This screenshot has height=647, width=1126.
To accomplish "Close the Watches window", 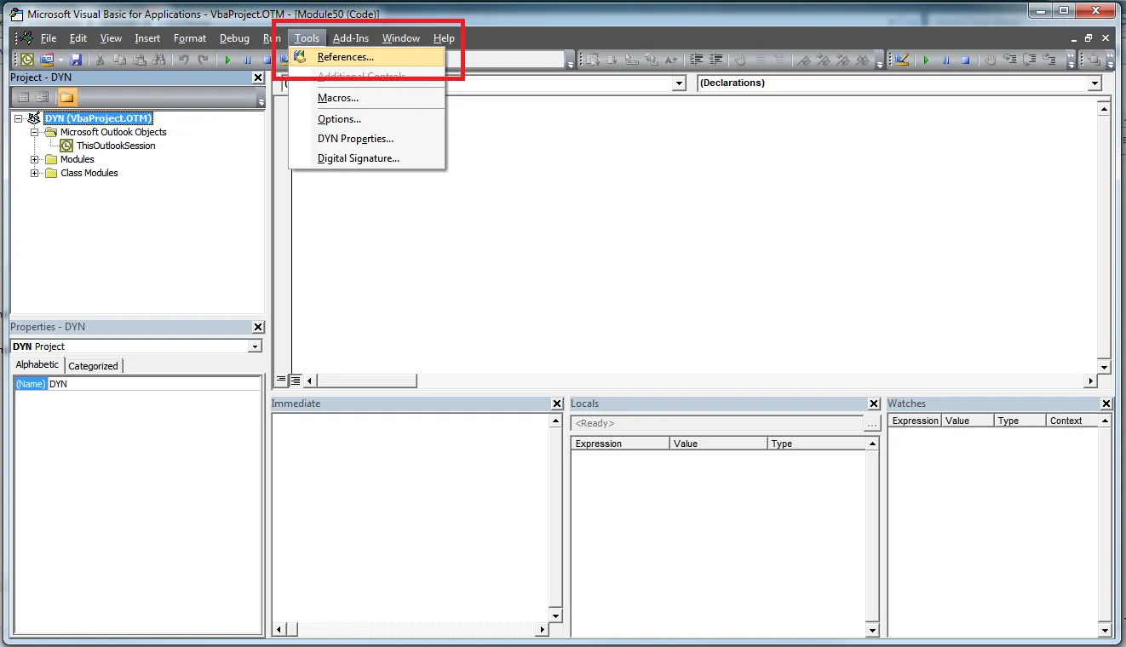I will tap(1106, 404).
